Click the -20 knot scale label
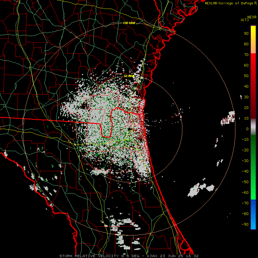258x258 pixels. pyautogui.click(x=245, y=150)
